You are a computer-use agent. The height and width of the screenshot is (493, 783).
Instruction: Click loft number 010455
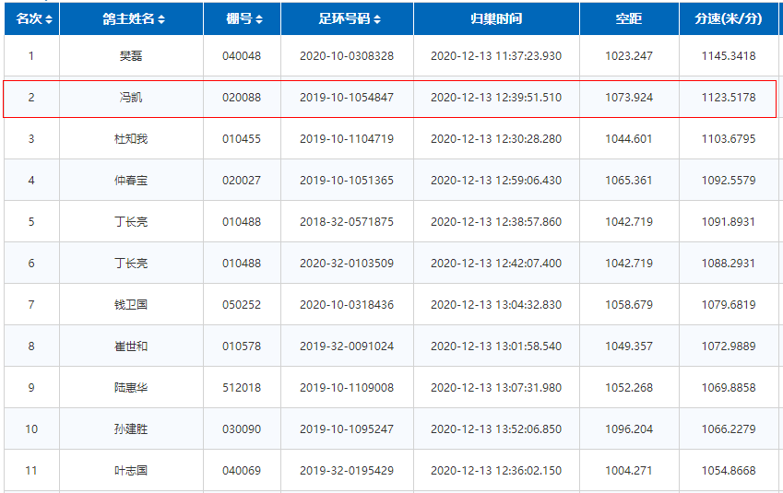pyautogui.click(x=242, y=139)
